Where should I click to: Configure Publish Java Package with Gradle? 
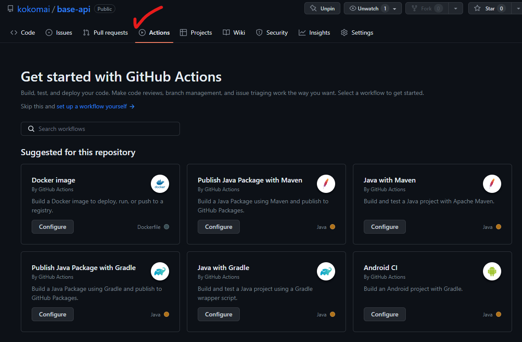(x=52, y=314)
